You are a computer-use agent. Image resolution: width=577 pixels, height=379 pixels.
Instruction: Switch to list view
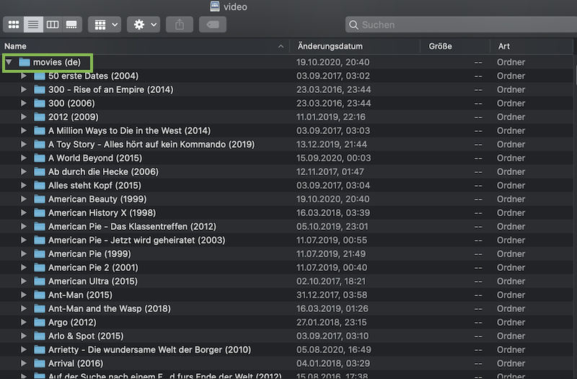pyautogui.click(x=33, y=24)
